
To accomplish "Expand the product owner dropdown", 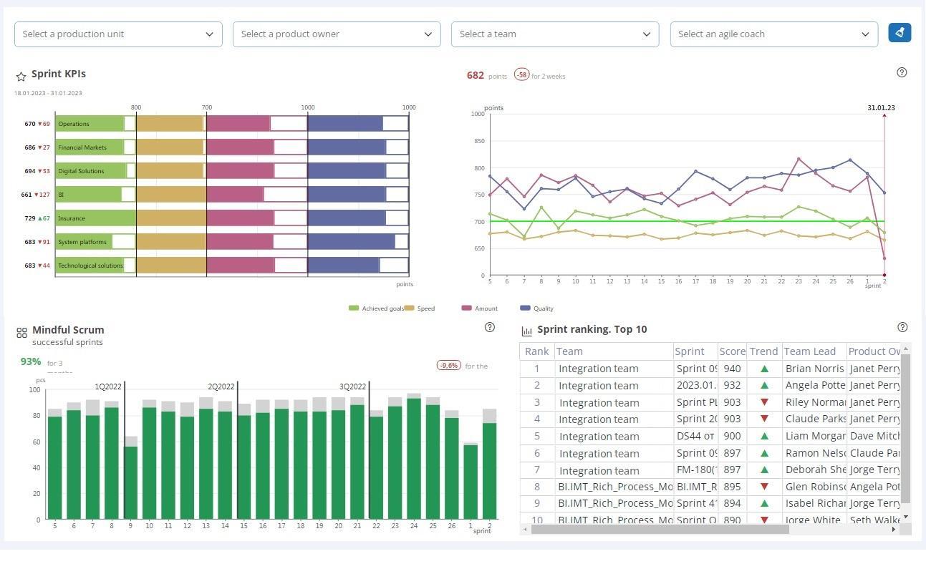I will click(x=337, y=34).
